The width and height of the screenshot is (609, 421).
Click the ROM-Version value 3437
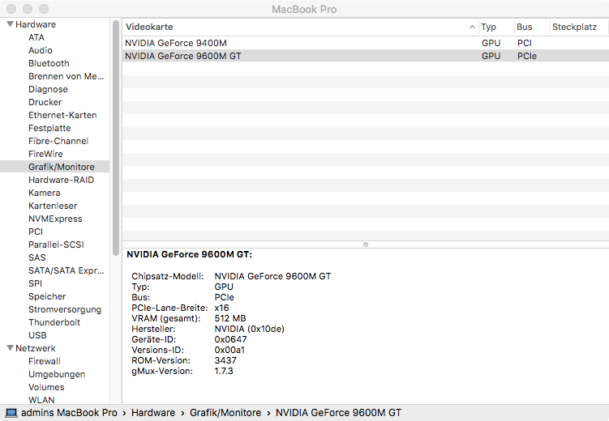[x=225, y=360]
